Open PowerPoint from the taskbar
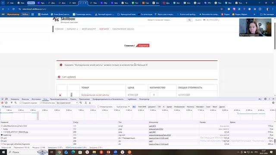Image resolution: width=276 pixels, height=155 pixels. (x=108, y=152)
